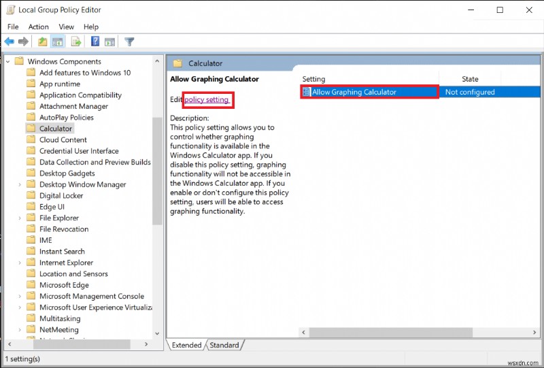Image resolution: width=544 pixels, height=368 pixels.
Task: Click the folder icon beside IME
Action: coord(31,240)
